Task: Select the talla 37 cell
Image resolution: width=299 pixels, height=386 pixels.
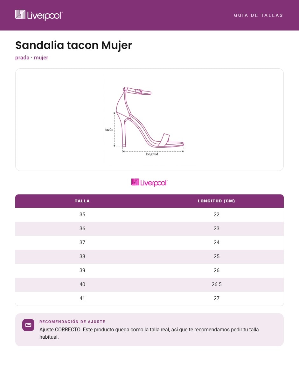Action: (x=82, y=243)
